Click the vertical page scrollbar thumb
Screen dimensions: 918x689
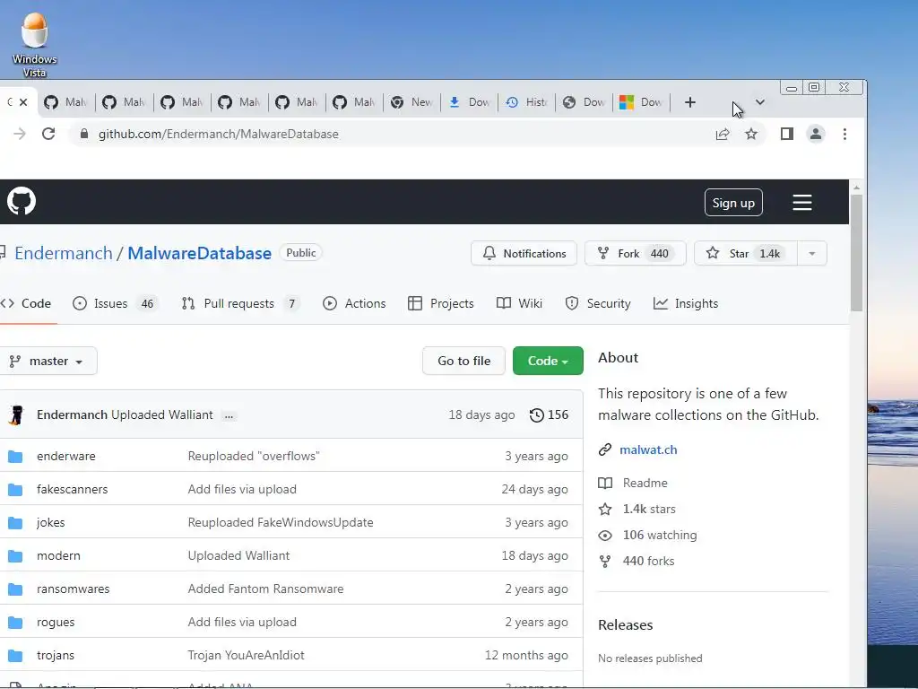point(856,252)
